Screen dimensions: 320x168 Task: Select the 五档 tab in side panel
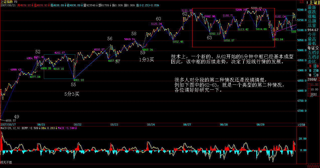[x=313, y=52]
